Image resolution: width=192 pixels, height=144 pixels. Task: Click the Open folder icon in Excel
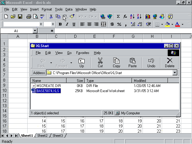tap(13, 16)
